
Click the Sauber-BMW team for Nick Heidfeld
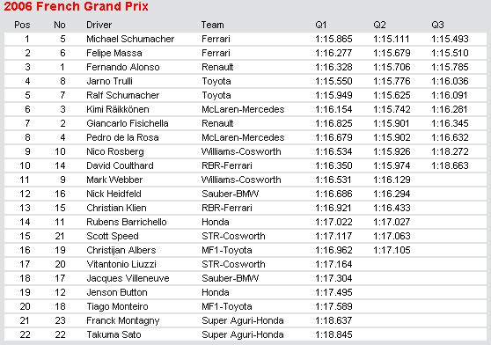(231, 194)
